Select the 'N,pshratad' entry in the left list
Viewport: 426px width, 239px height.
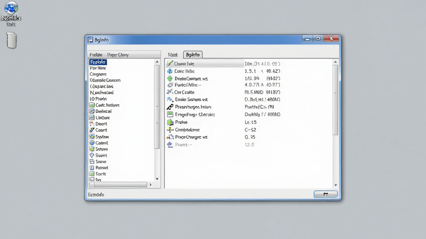[102, 93]
